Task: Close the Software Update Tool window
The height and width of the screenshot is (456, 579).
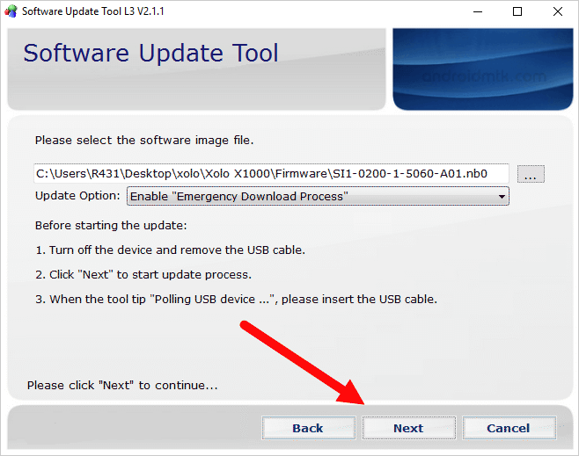Action: click(557, 12)
